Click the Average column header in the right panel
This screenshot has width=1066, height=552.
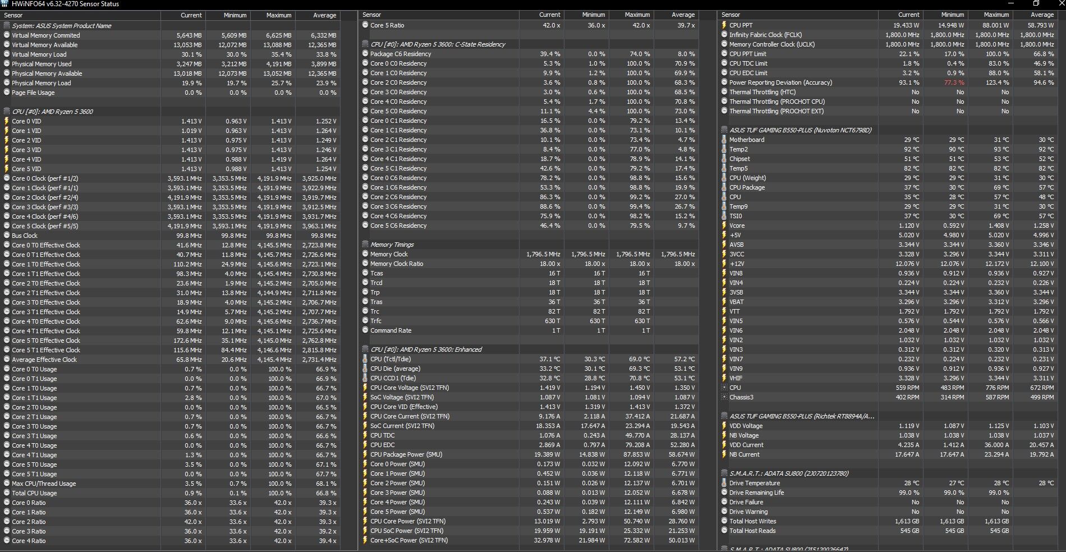pos(1042,15)
